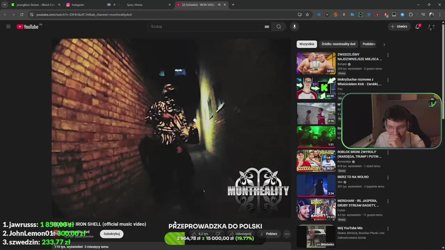445x250 pixels.
Task: Open Chrome extensions puzzle icon
Action: pos(411,15)
